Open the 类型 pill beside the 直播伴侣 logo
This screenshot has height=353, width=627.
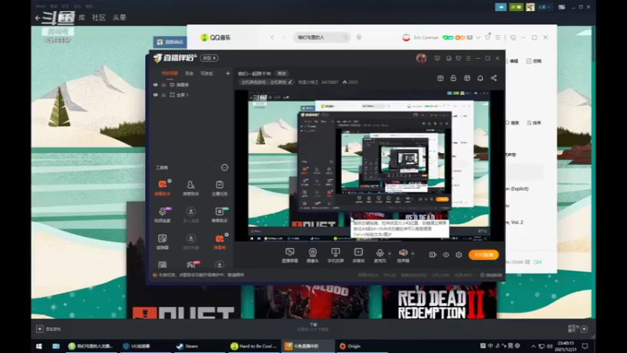tap(209, 58)
